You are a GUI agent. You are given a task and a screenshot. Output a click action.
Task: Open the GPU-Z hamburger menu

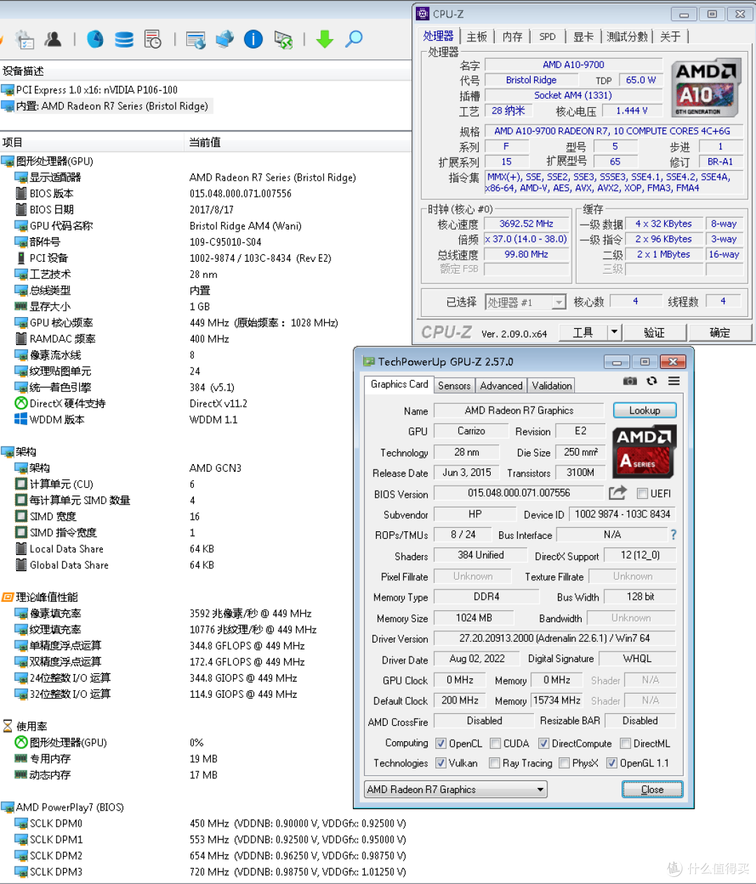[673, 381]
